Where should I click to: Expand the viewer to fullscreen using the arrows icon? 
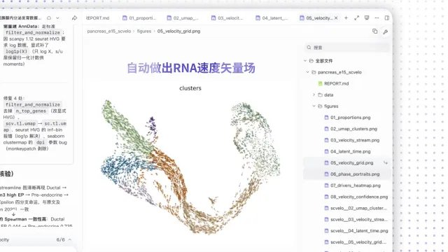coord(356,17)
